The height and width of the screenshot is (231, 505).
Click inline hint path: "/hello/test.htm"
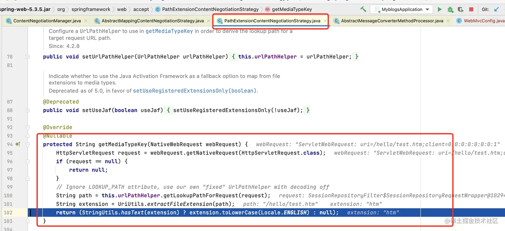[x=280, y=204]
